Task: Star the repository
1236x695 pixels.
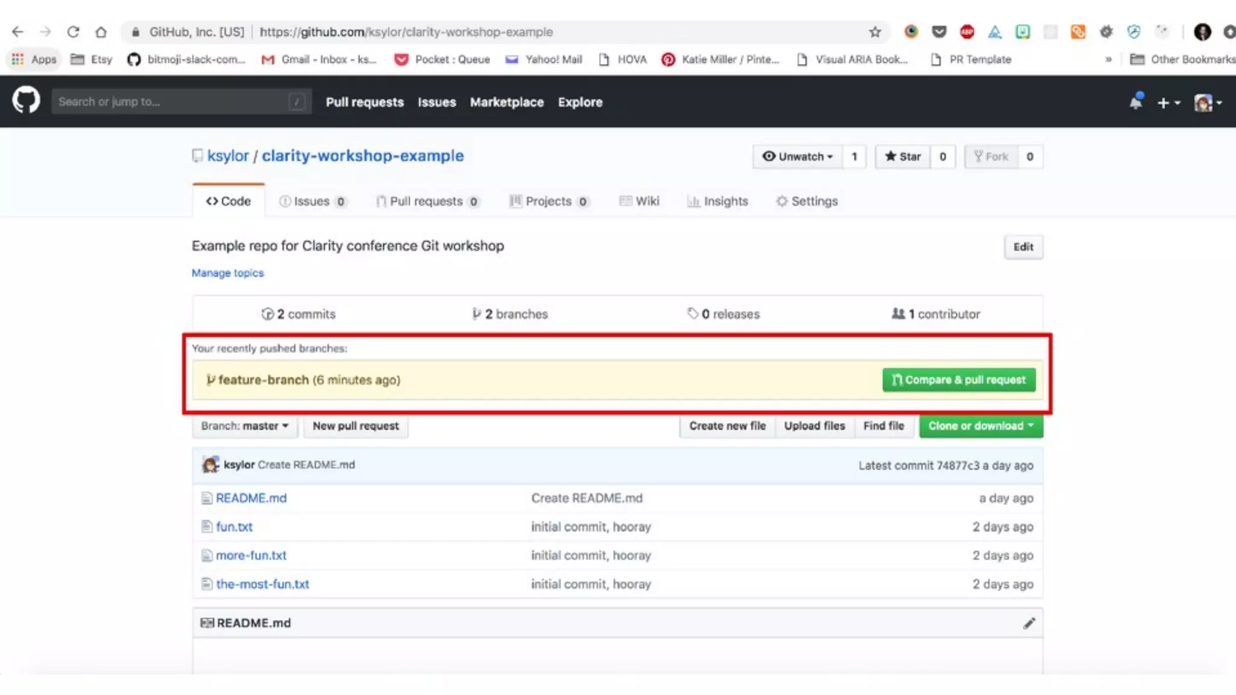Action: [x=903, y=157]
